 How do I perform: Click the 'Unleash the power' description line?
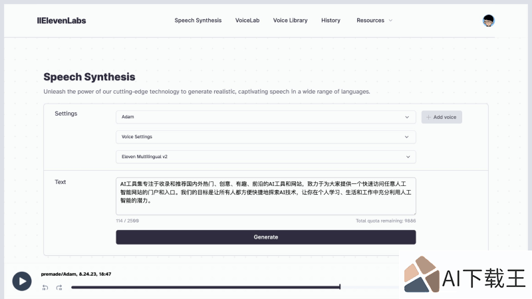pos(207,92)
